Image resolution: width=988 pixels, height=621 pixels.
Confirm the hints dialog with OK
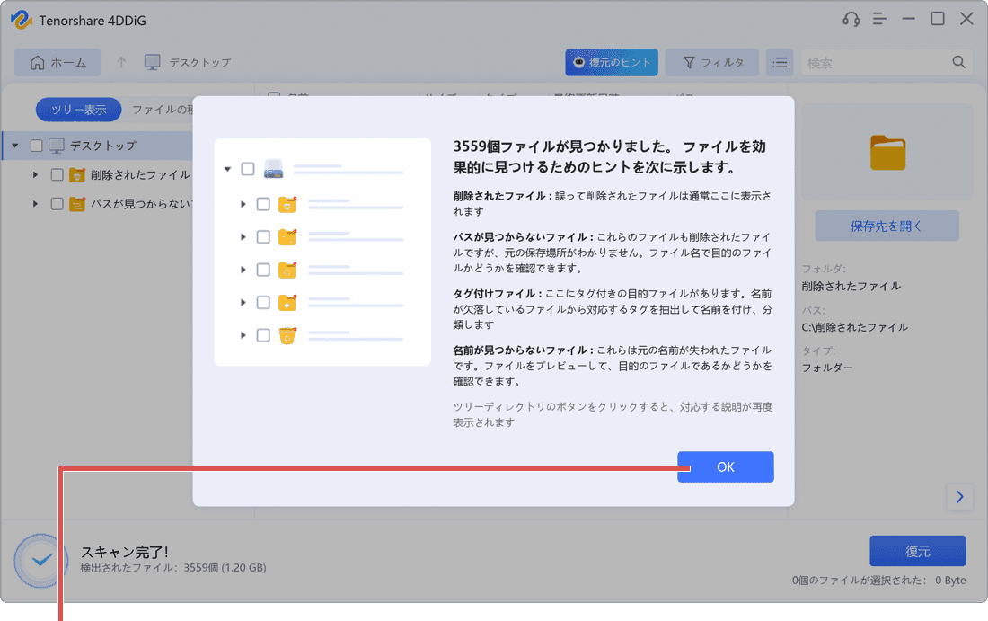click(726, 466)
